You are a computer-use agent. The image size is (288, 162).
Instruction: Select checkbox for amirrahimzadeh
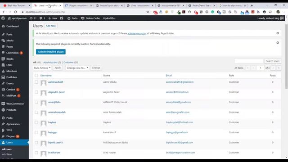tap(36, 112)
